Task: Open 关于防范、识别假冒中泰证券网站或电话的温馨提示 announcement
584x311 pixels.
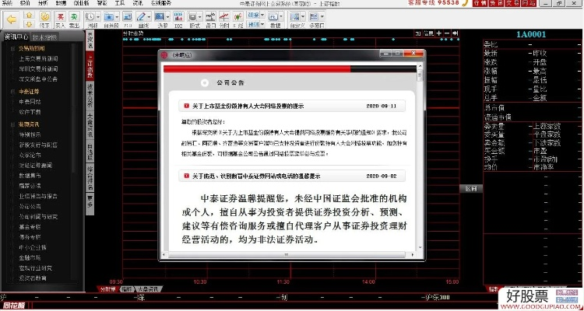Action: (256, 176)
